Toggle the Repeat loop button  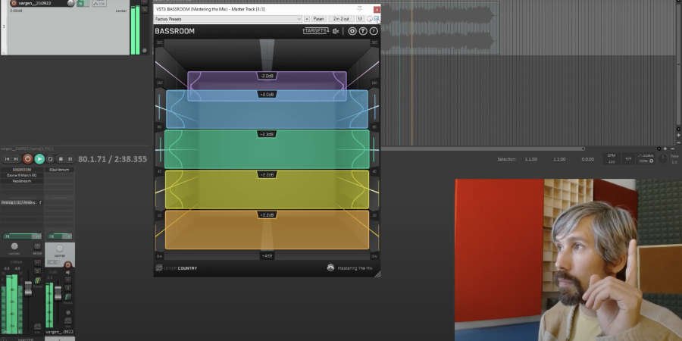(51, 159)
